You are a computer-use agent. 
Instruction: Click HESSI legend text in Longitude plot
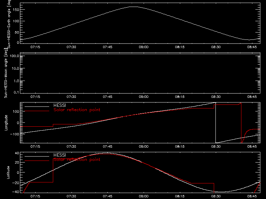[x=60, y=105]
